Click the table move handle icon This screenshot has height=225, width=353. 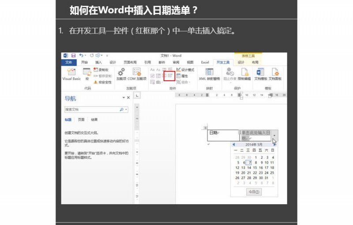[x=205, y=128]
